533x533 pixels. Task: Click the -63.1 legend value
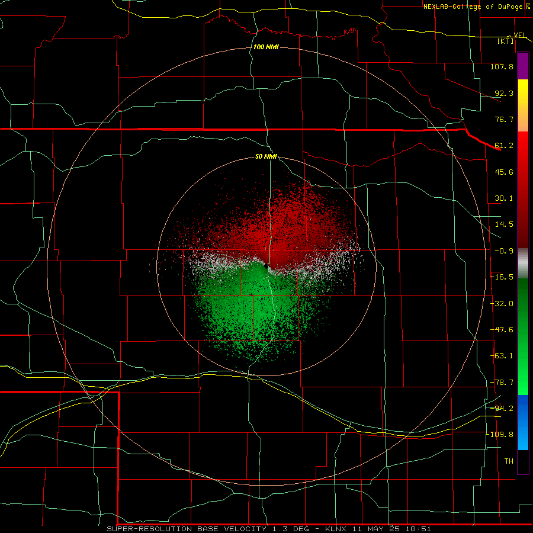[502, 356]
